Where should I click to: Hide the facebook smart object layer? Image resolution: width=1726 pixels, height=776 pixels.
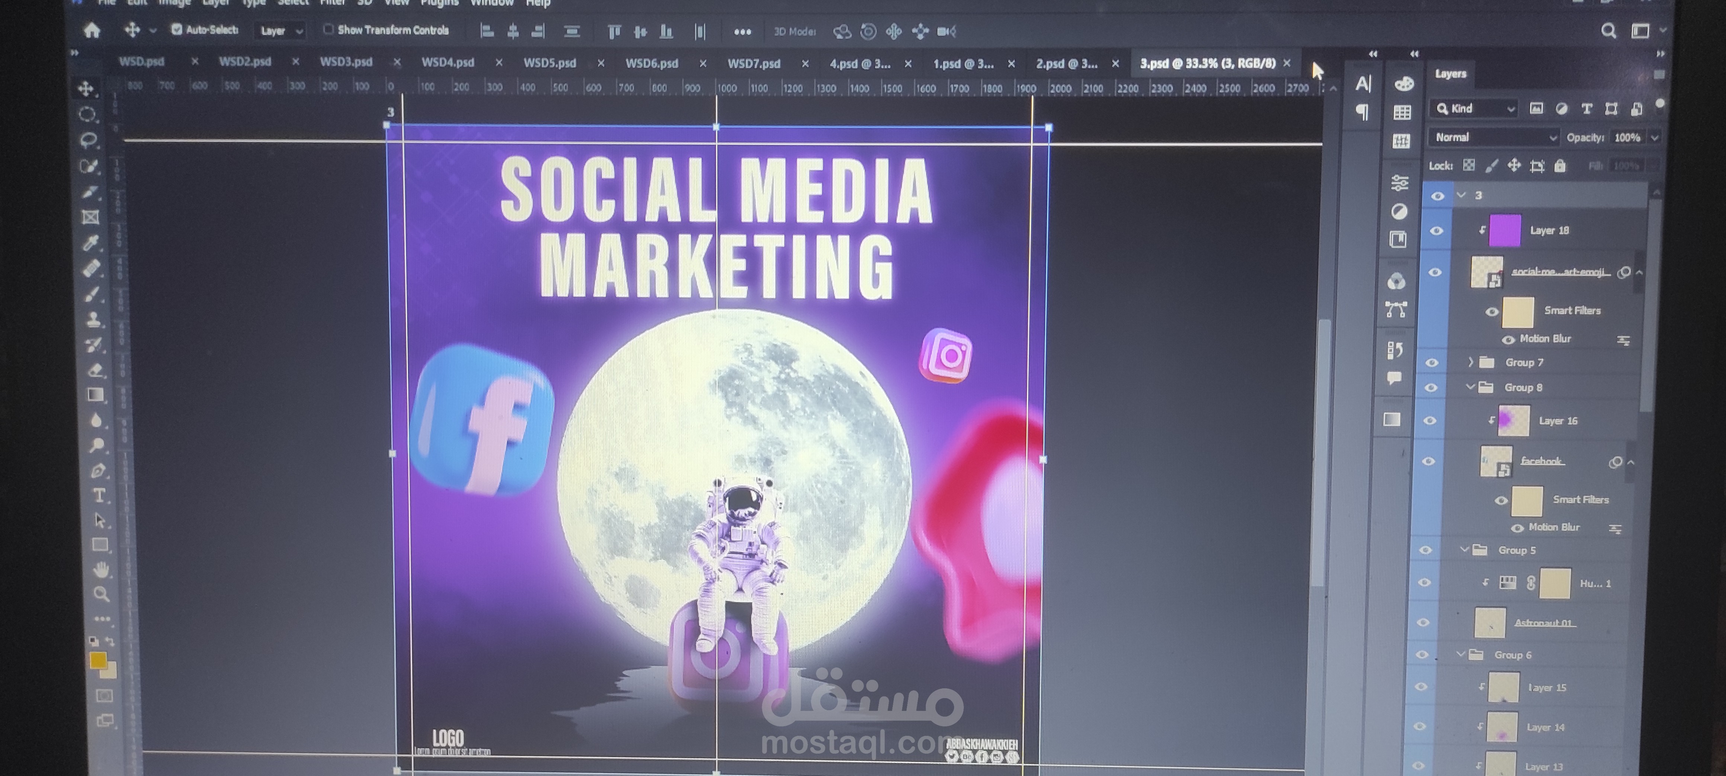tap(1428, 461)
